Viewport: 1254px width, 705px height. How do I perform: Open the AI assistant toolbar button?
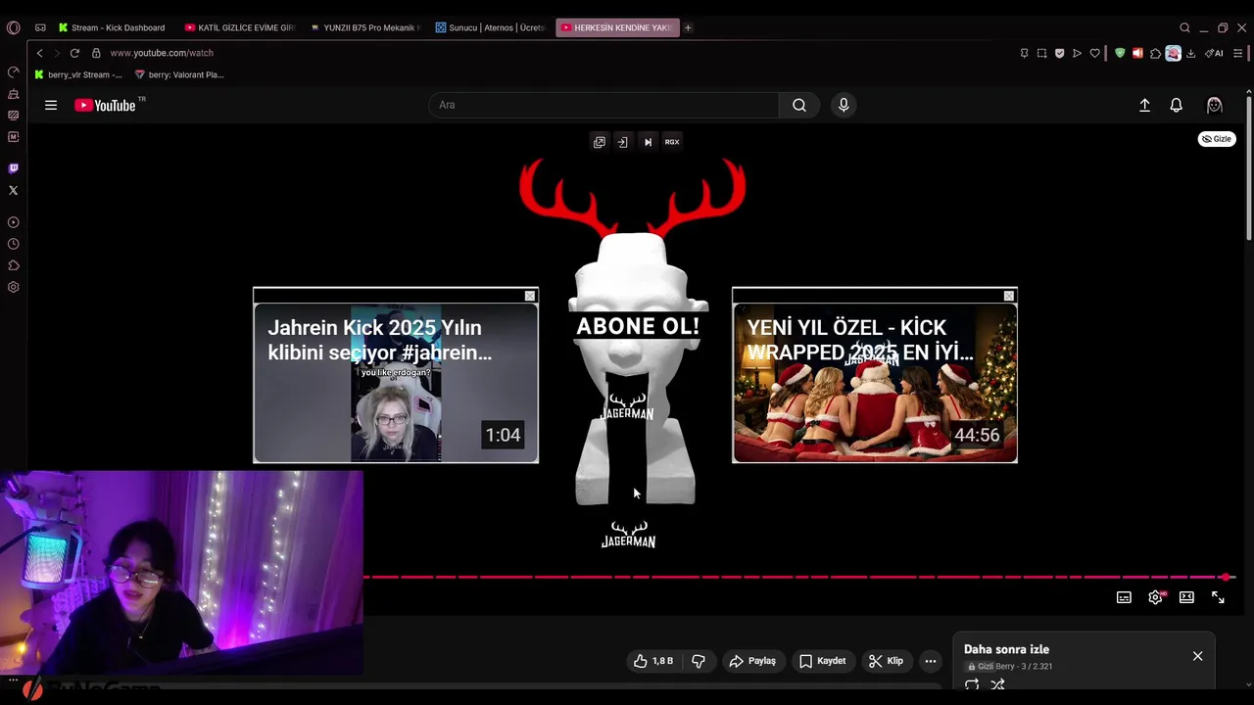(x=1215, y=53)
